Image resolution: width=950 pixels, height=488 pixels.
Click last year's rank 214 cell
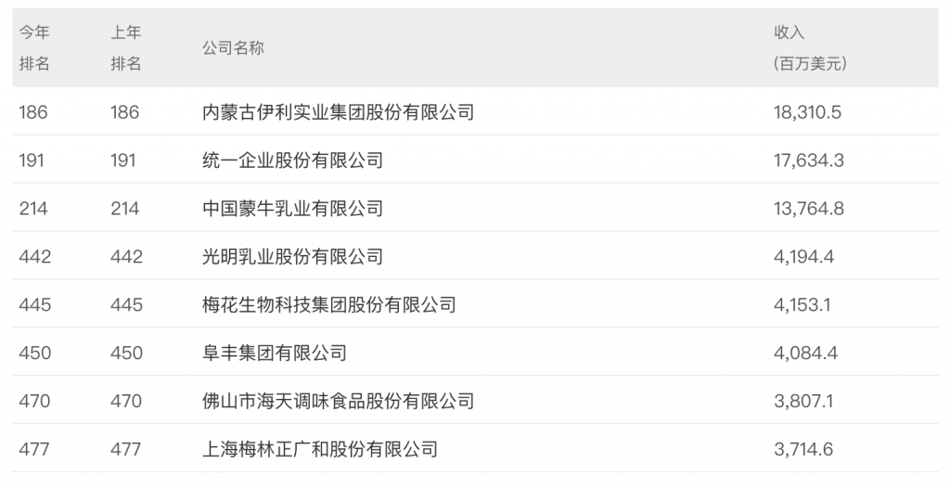pyautogui.click(x=125, y=209)
